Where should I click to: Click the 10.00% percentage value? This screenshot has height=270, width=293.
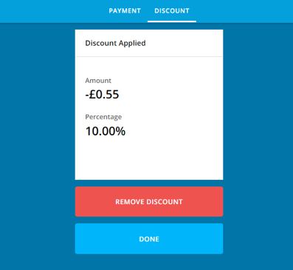click(x=106, y=131)
